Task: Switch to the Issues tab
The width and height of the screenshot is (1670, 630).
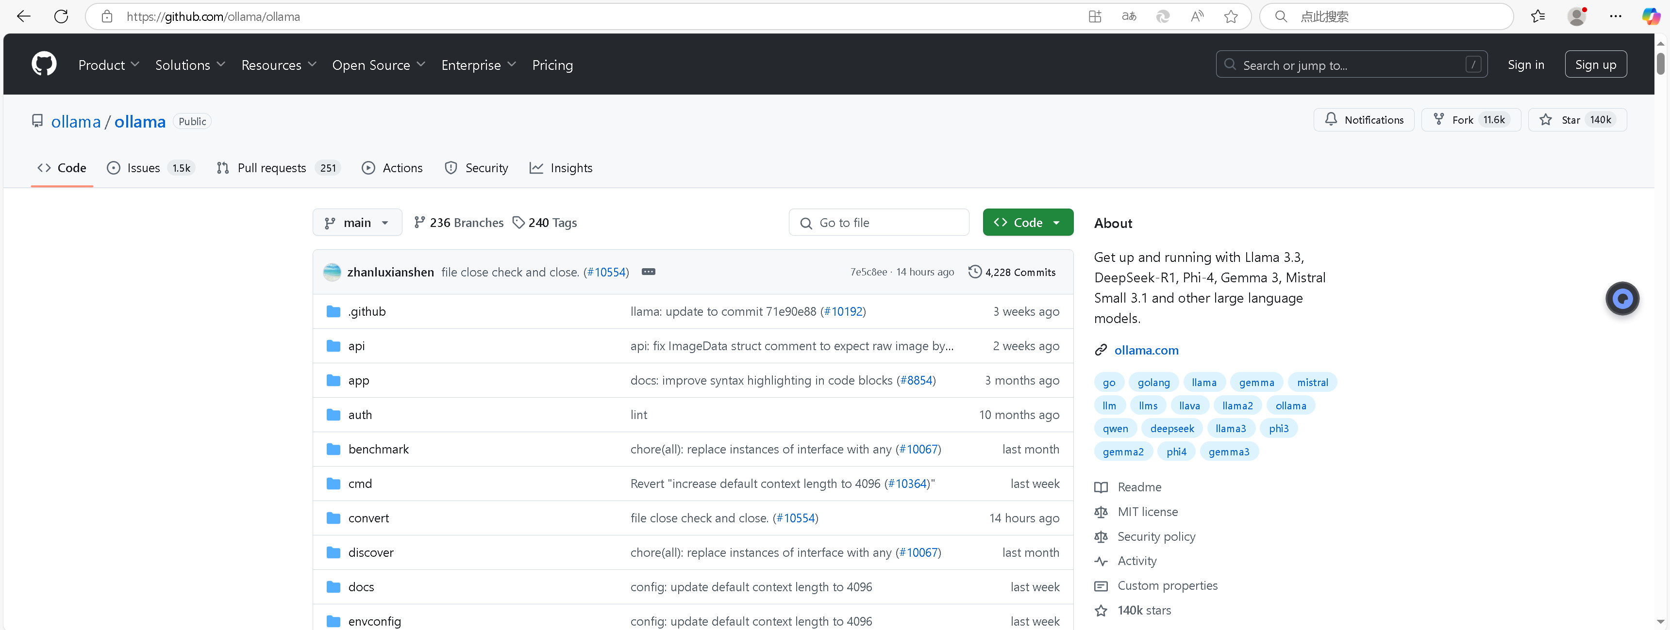Action: coord(150,168)
